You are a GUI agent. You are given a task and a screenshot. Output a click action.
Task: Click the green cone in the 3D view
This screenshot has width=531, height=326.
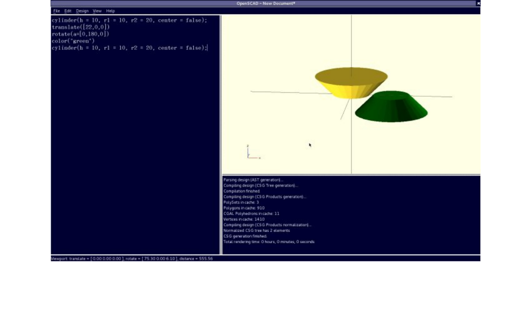click(391, 106)
